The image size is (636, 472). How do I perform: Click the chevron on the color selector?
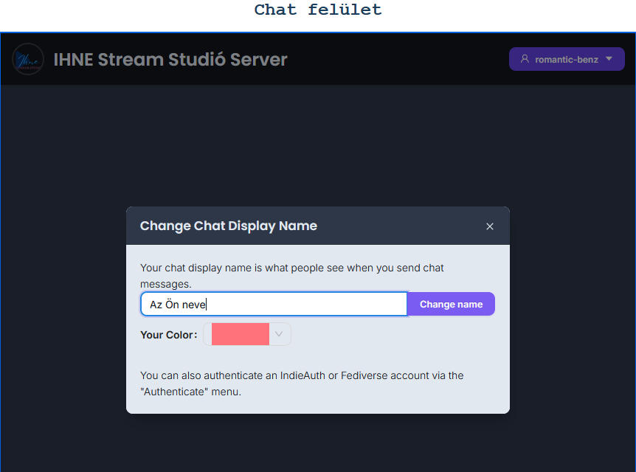click(x=278, y=333)
